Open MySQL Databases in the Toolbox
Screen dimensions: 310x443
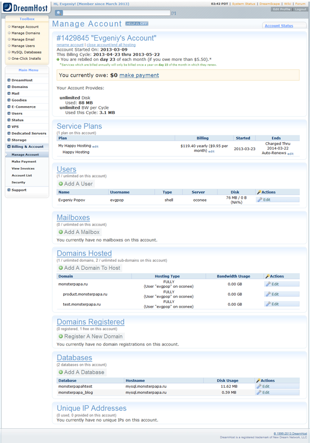(x=26, y=52)
